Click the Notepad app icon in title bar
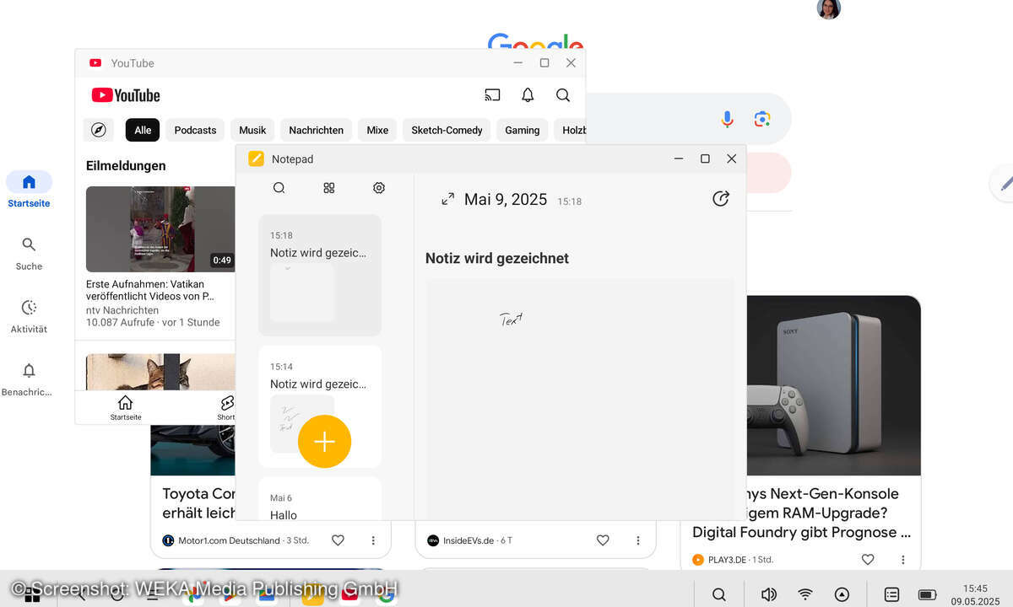 tap(256, 158)
